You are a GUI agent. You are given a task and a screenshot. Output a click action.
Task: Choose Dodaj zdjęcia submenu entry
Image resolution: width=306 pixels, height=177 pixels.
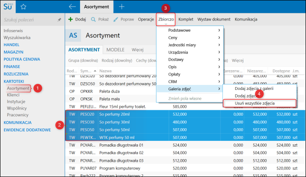(x=247, y=96)
